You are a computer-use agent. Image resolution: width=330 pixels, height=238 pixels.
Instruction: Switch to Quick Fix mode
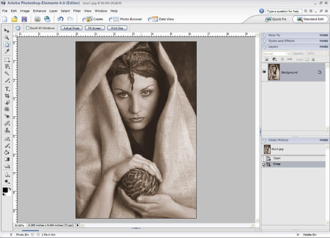pos(275,19)
